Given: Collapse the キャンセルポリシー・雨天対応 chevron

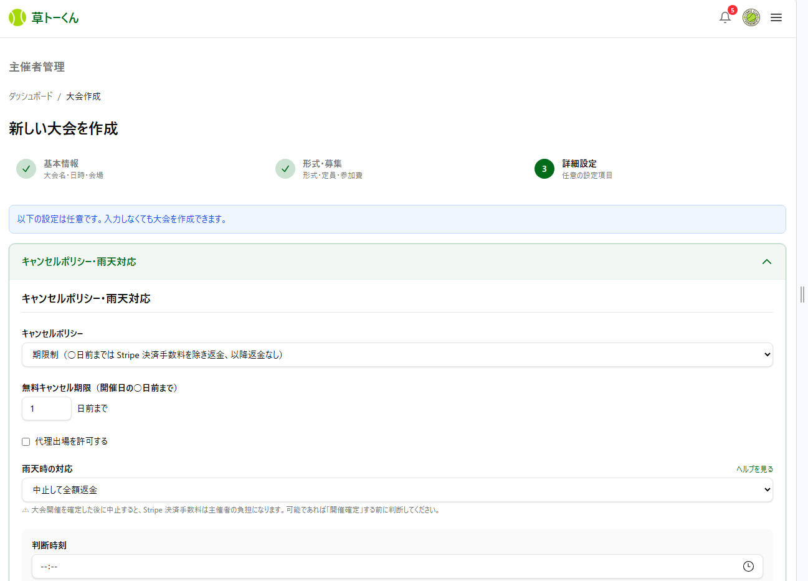Looking at the screenshot, I should point(767,262).
